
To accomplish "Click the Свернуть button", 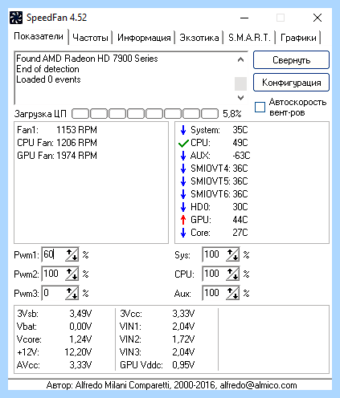I will 291,60.
